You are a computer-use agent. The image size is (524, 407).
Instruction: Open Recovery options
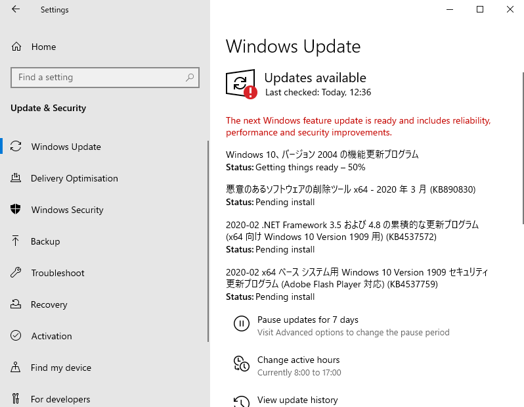tap(49, 304)
